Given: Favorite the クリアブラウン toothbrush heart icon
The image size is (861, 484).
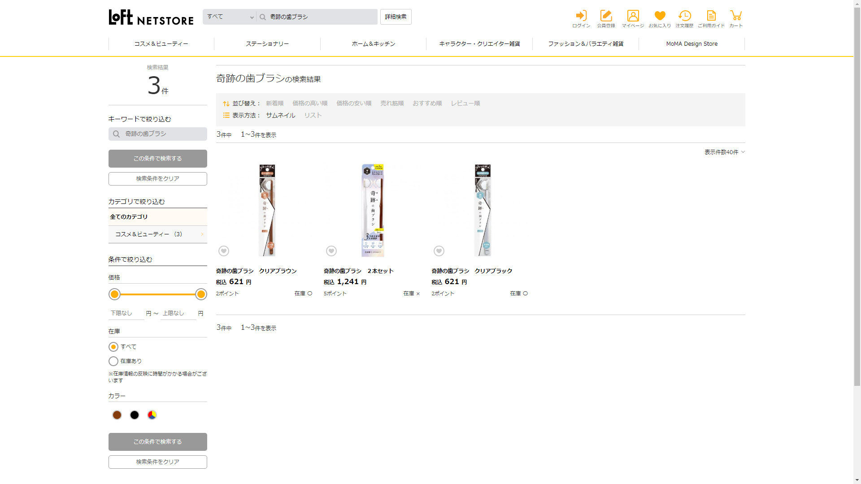Looking at the screenshot, I should click(x=224, y=251).
